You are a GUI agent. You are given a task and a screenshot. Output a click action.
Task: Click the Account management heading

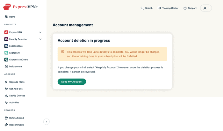pos(73,25)
